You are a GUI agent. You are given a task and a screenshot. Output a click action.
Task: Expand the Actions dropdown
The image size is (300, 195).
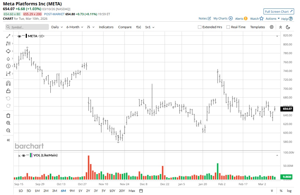[x=273, y=19]
